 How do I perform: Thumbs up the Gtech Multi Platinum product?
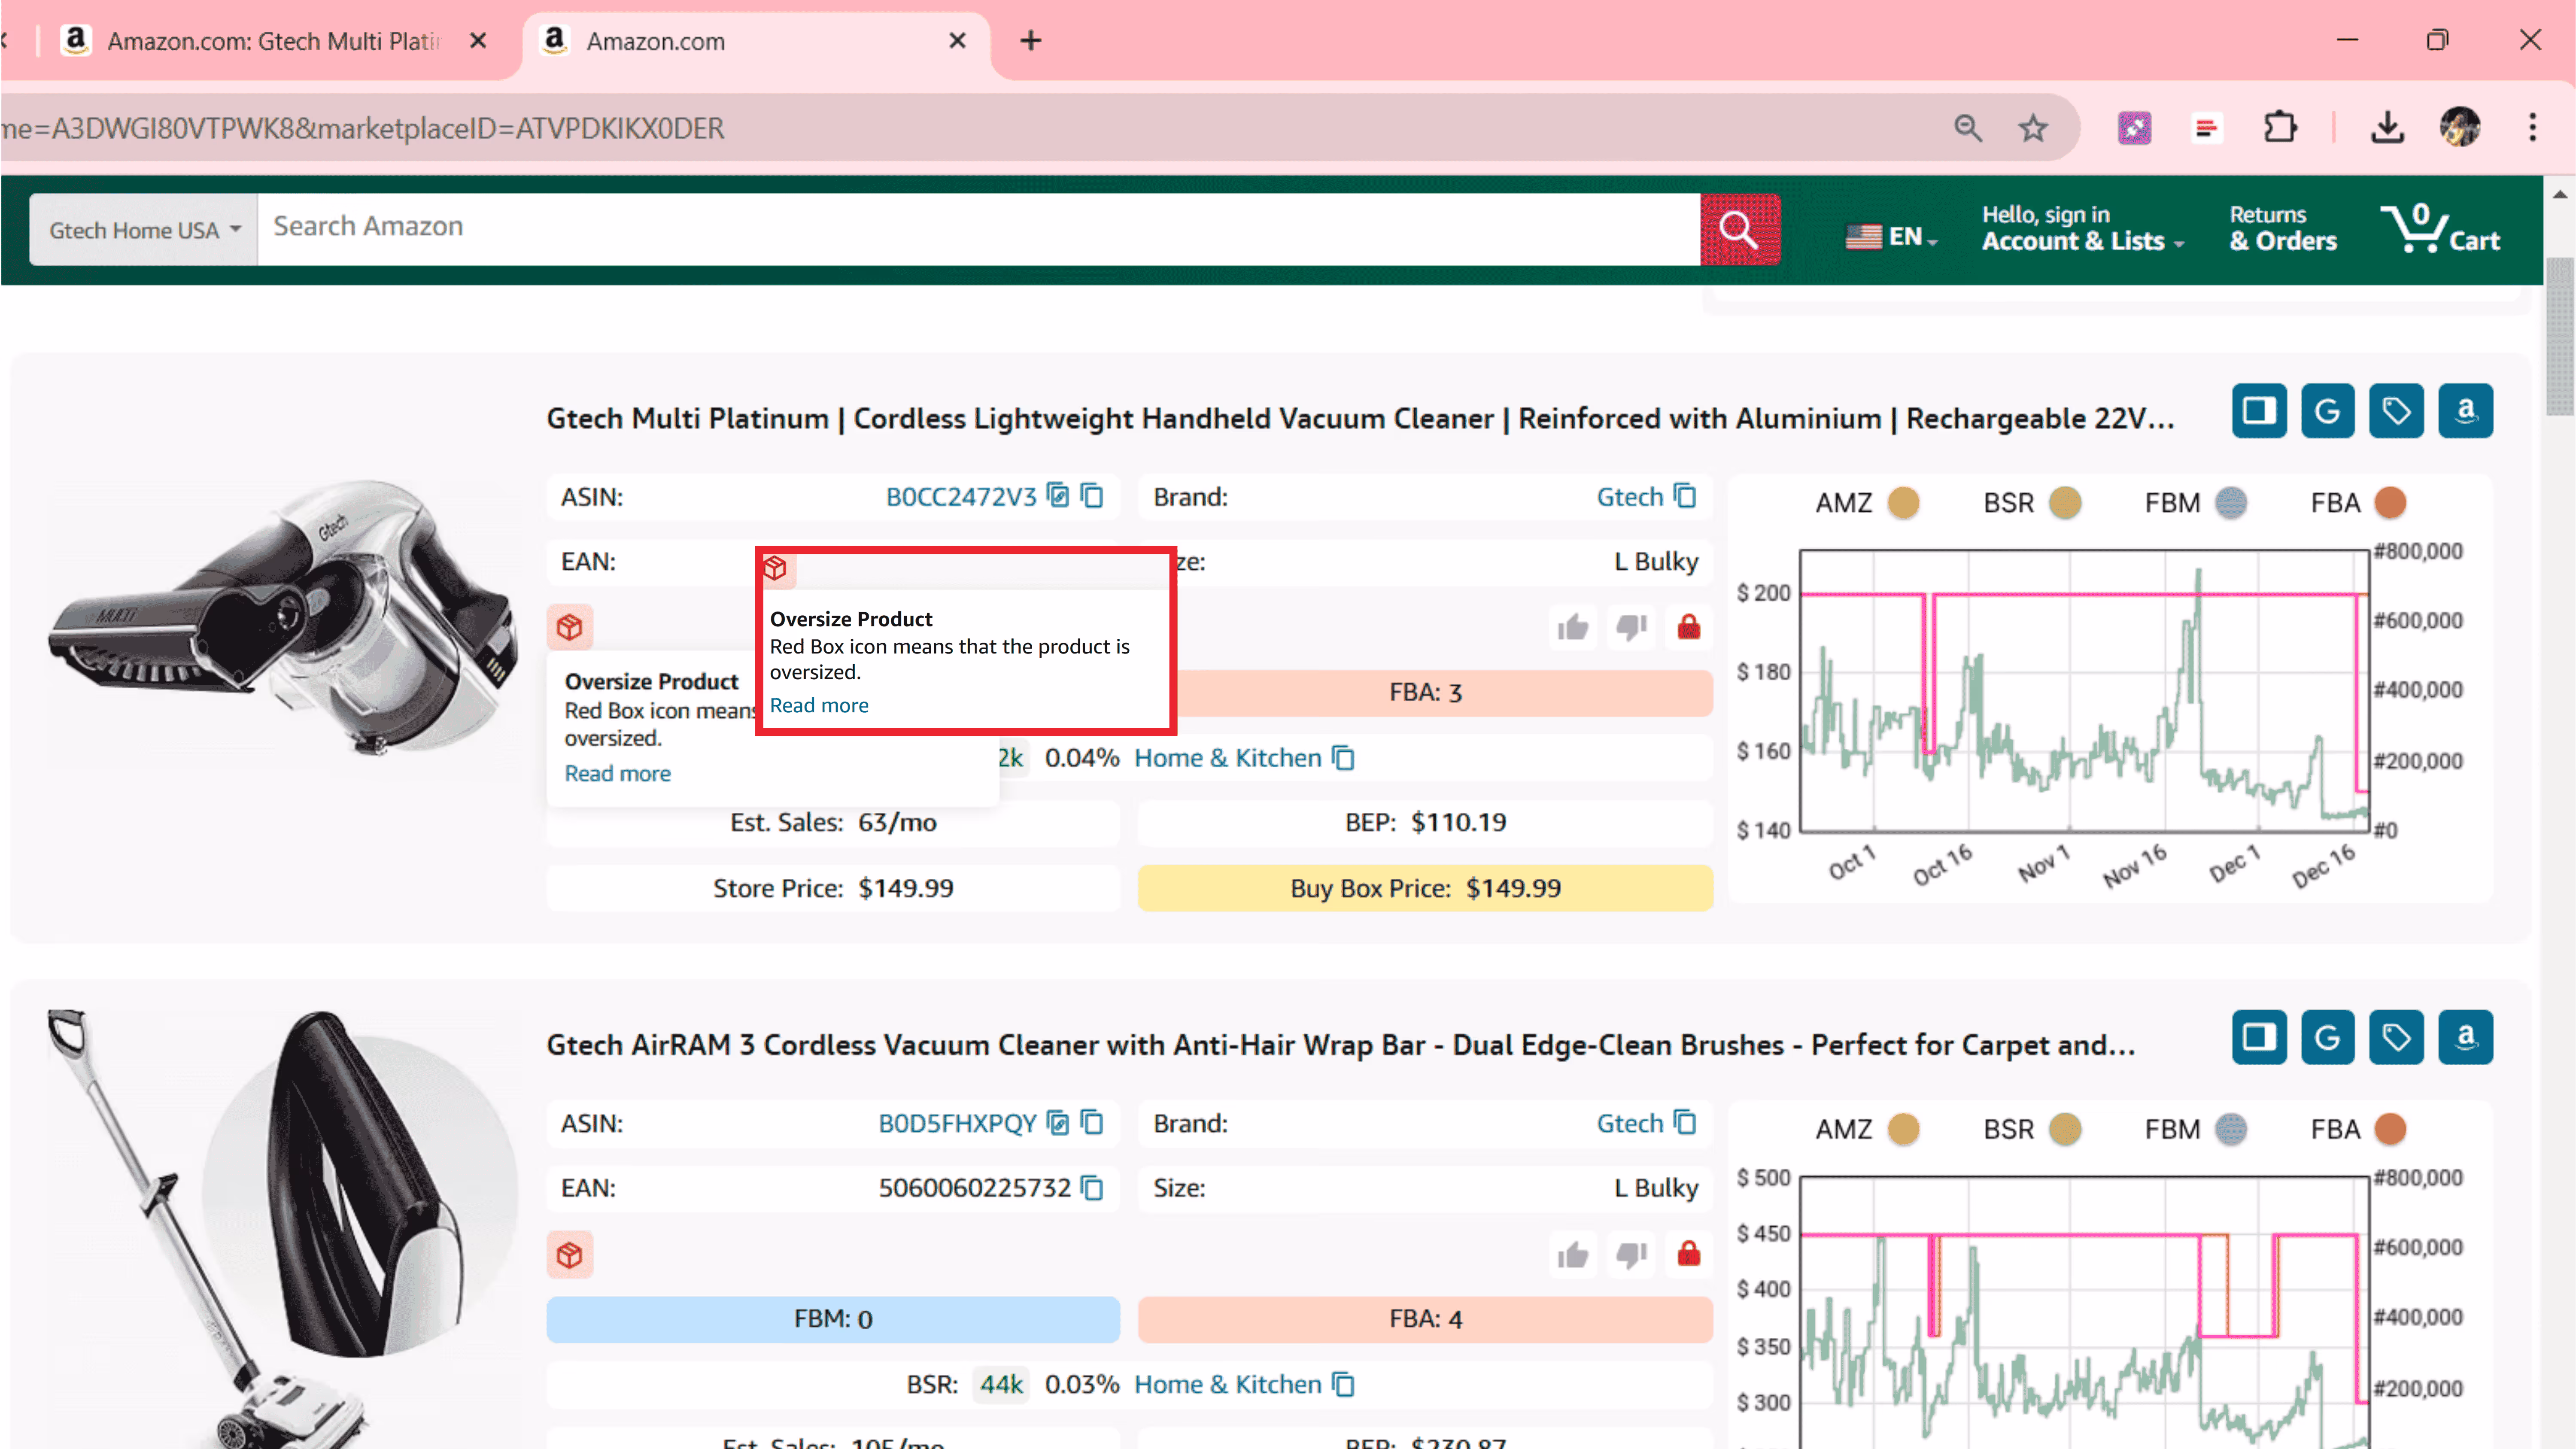(x=1573, y=628)
